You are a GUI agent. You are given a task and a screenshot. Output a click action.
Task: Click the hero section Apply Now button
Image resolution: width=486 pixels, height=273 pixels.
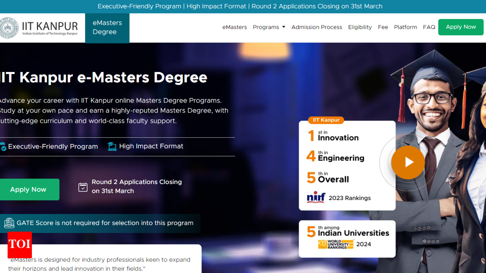(x=29, y=190)
